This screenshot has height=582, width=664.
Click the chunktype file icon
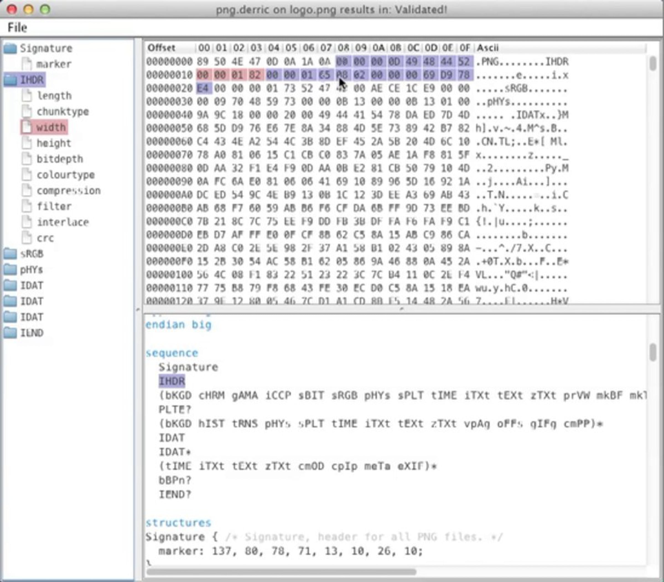point(27,112)
